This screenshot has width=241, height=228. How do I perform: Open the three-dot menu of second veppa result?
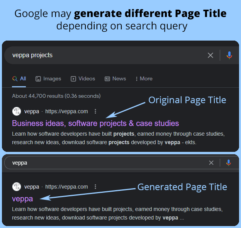pyautogui.click(x=95, y=187)
